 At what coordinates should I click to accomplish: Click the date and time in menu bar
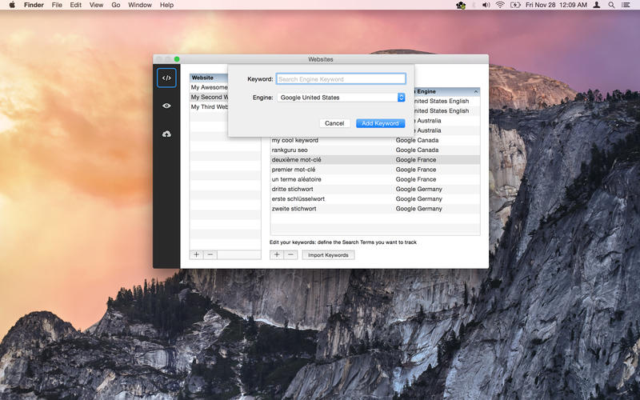pos(556,5)
